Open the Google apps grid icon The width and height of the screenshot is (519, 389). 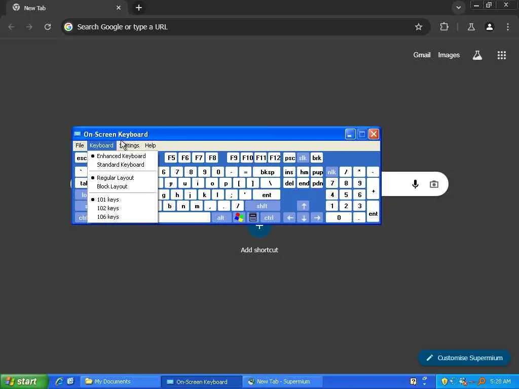tap(502, 55)
